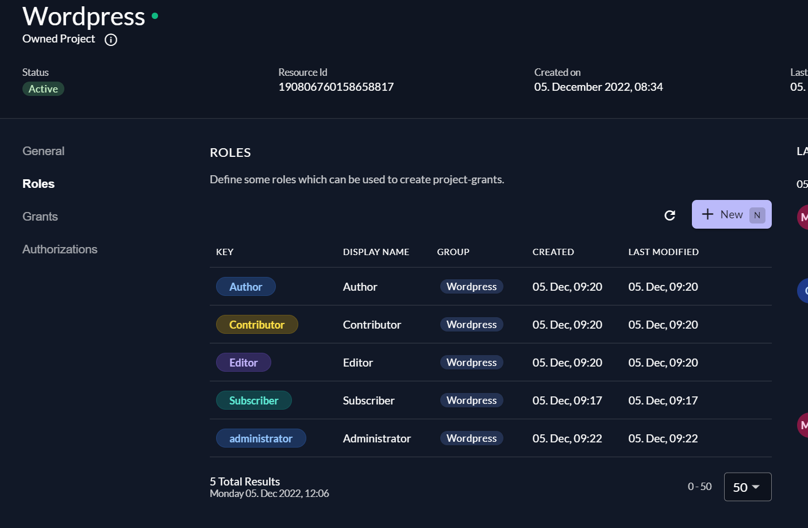808x528 pixels.
Task: Click the Active status badge
Action: click(43, 89)
